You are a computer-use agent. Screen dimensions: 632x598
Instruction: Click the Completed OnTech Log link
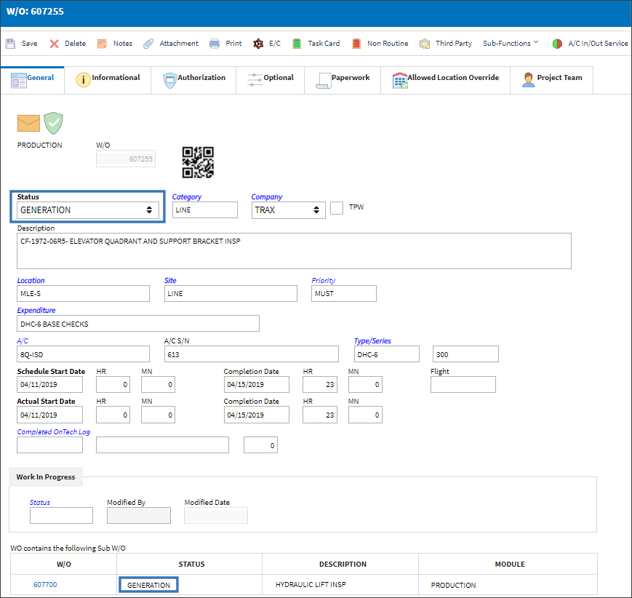(54, 431)
